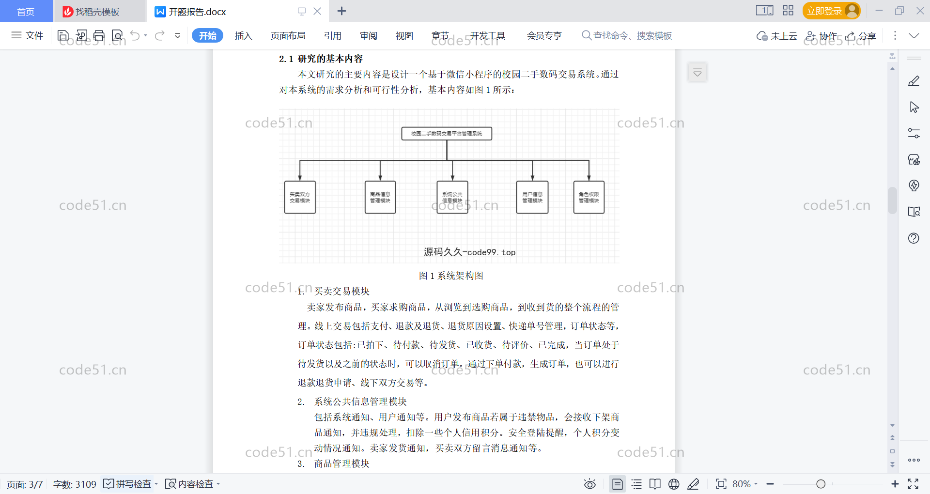
Task: Toggle the 拼写检查 spell check option
Action: pyautogui.click(x=127, y=484)
